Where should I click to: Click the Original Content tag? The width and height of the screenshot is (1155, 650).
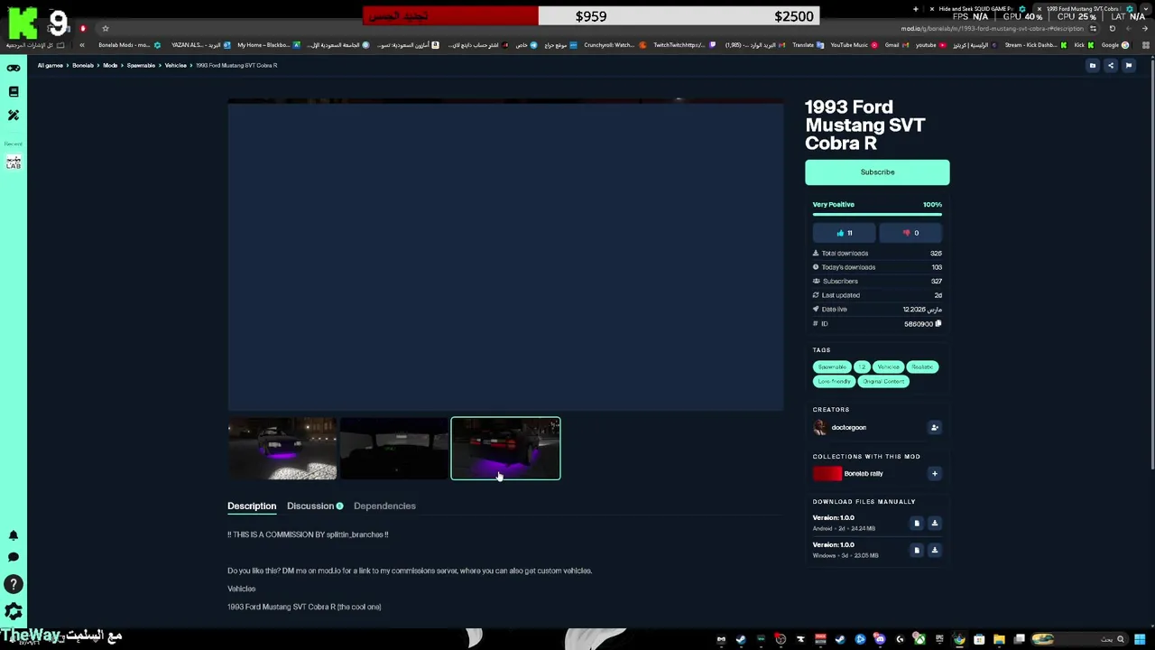tap(883, 382)
